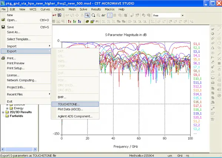
Task: Click the green brick mesh icon
Action: pyautogui.click(x=87, y=22)
